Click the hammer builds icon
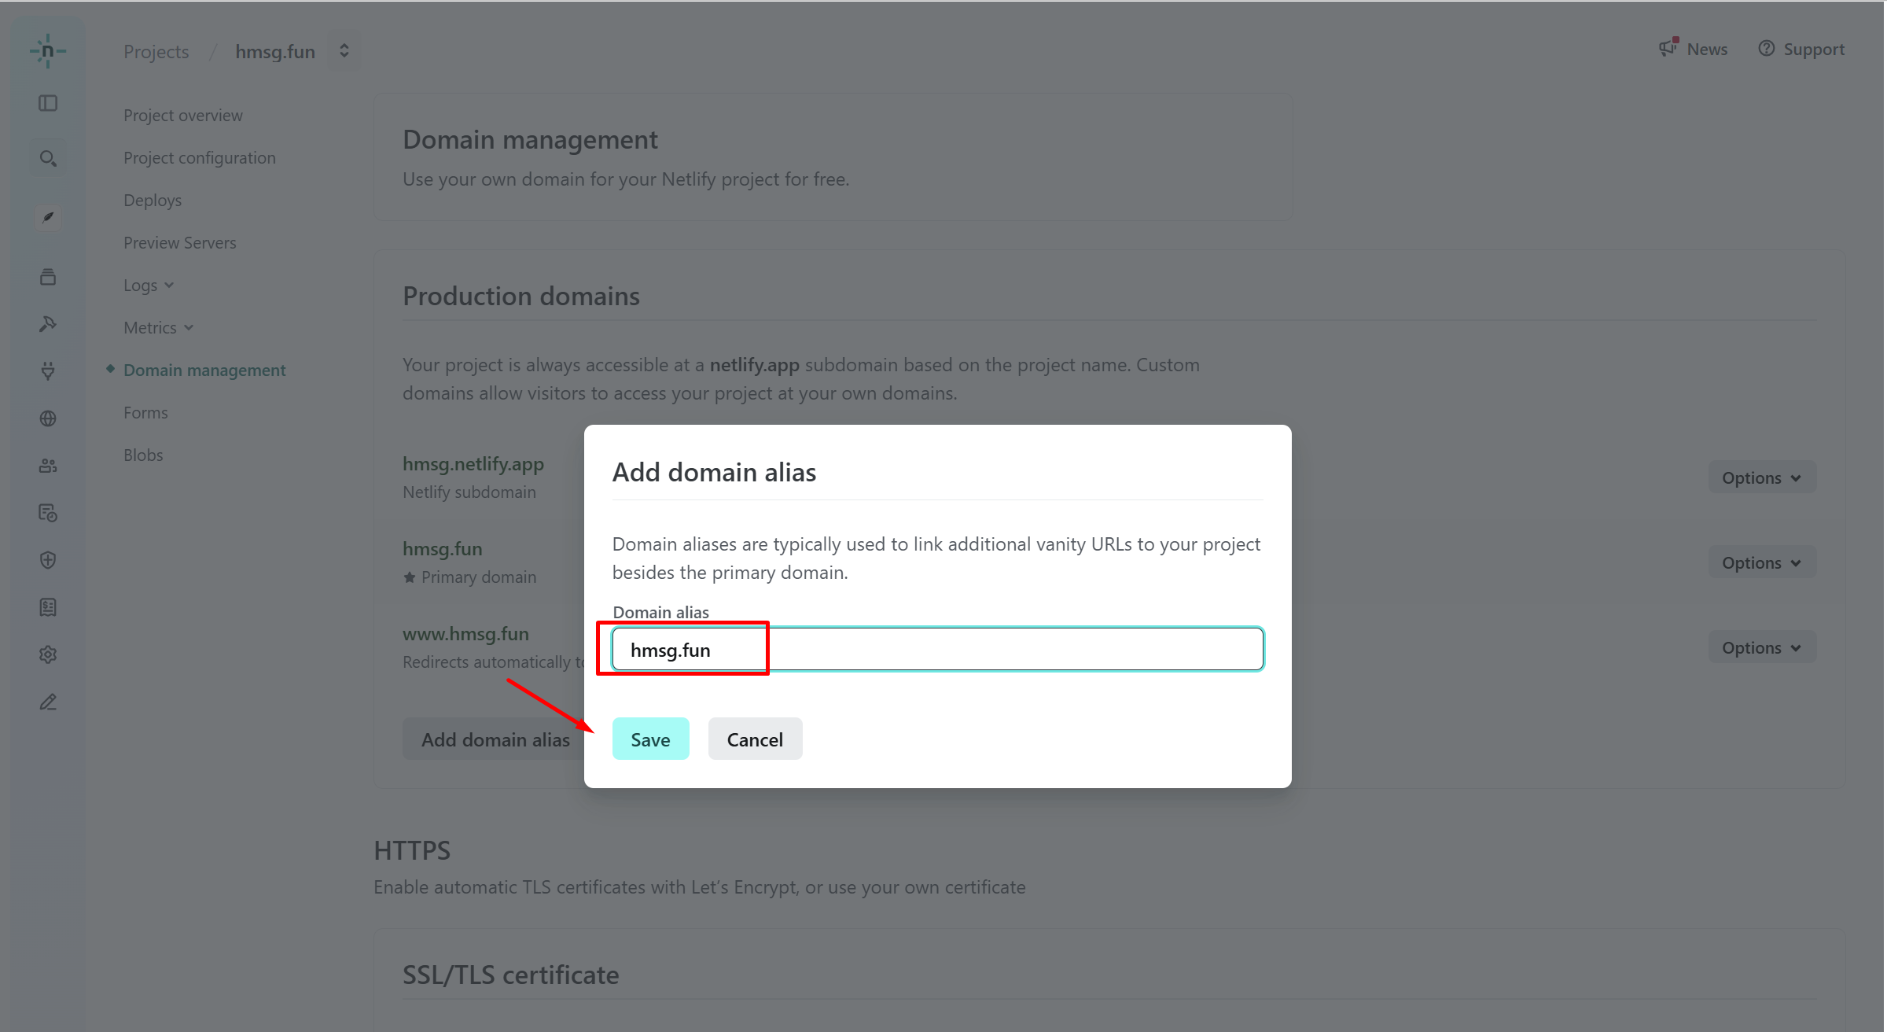The width and height of the screenshot is (1887, 1032). pyautogui.click(x=48, y=323)
